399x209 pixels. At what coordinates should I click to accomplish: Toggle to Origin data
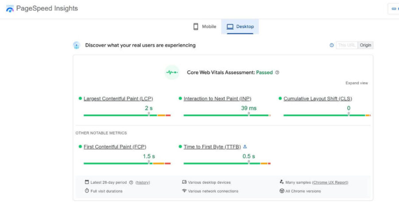(x=365, y=45)
